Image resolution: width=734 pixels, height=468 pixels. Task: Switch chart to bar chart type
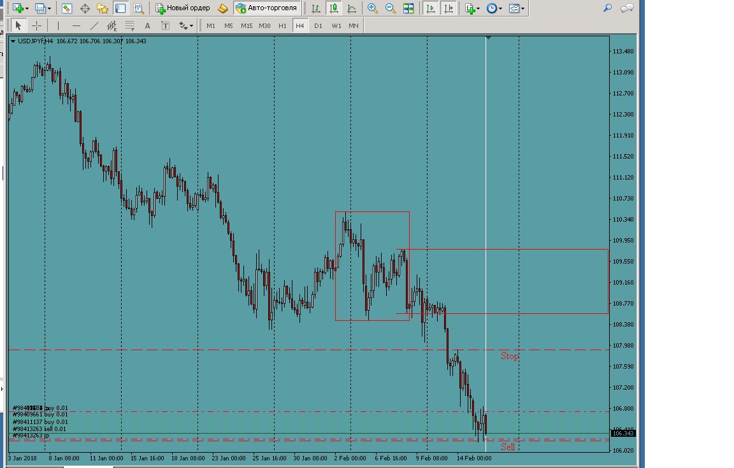click(x=316, y=8)
